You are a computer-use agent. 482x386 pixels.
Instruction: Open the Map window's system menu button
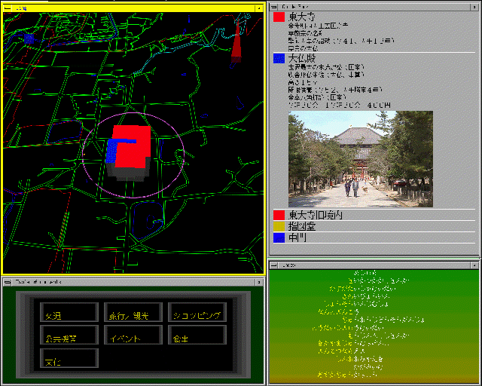click(x=8, y=8)
